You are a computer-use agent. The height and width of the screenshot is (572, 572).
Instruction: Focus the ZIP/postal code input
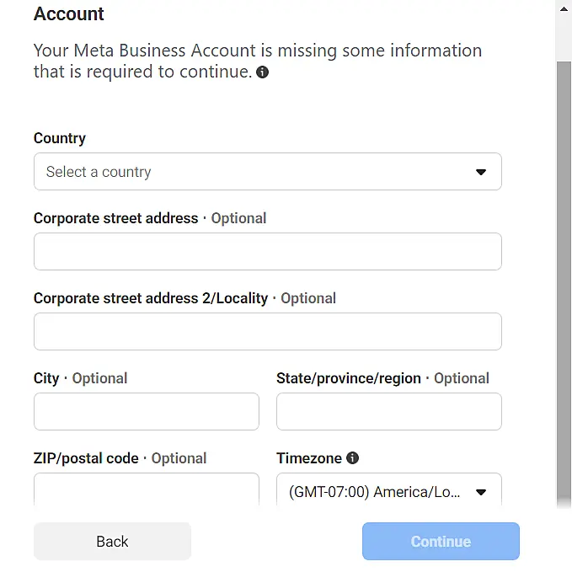pyautogui.click(x=146, y=489)
